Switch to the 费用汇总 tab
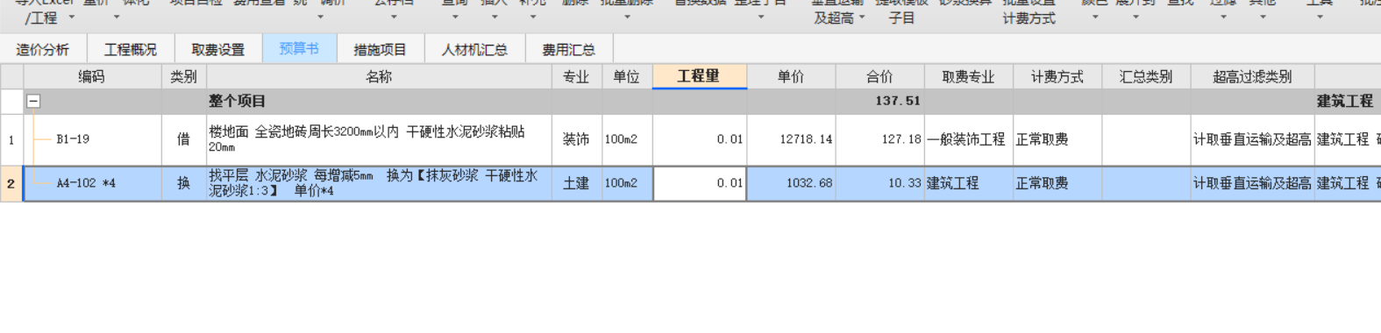 pos(568,50)
